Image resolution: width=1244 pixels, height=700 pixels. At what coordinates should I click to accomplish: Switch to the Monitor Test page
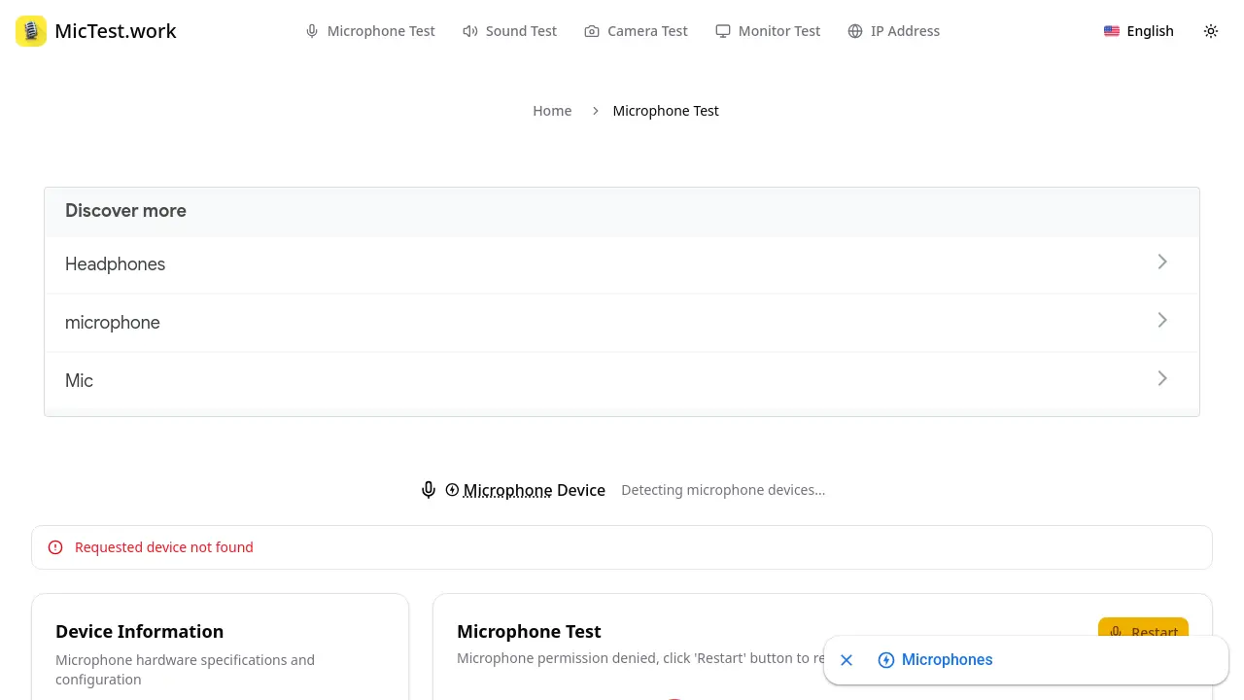click(769, 31)
